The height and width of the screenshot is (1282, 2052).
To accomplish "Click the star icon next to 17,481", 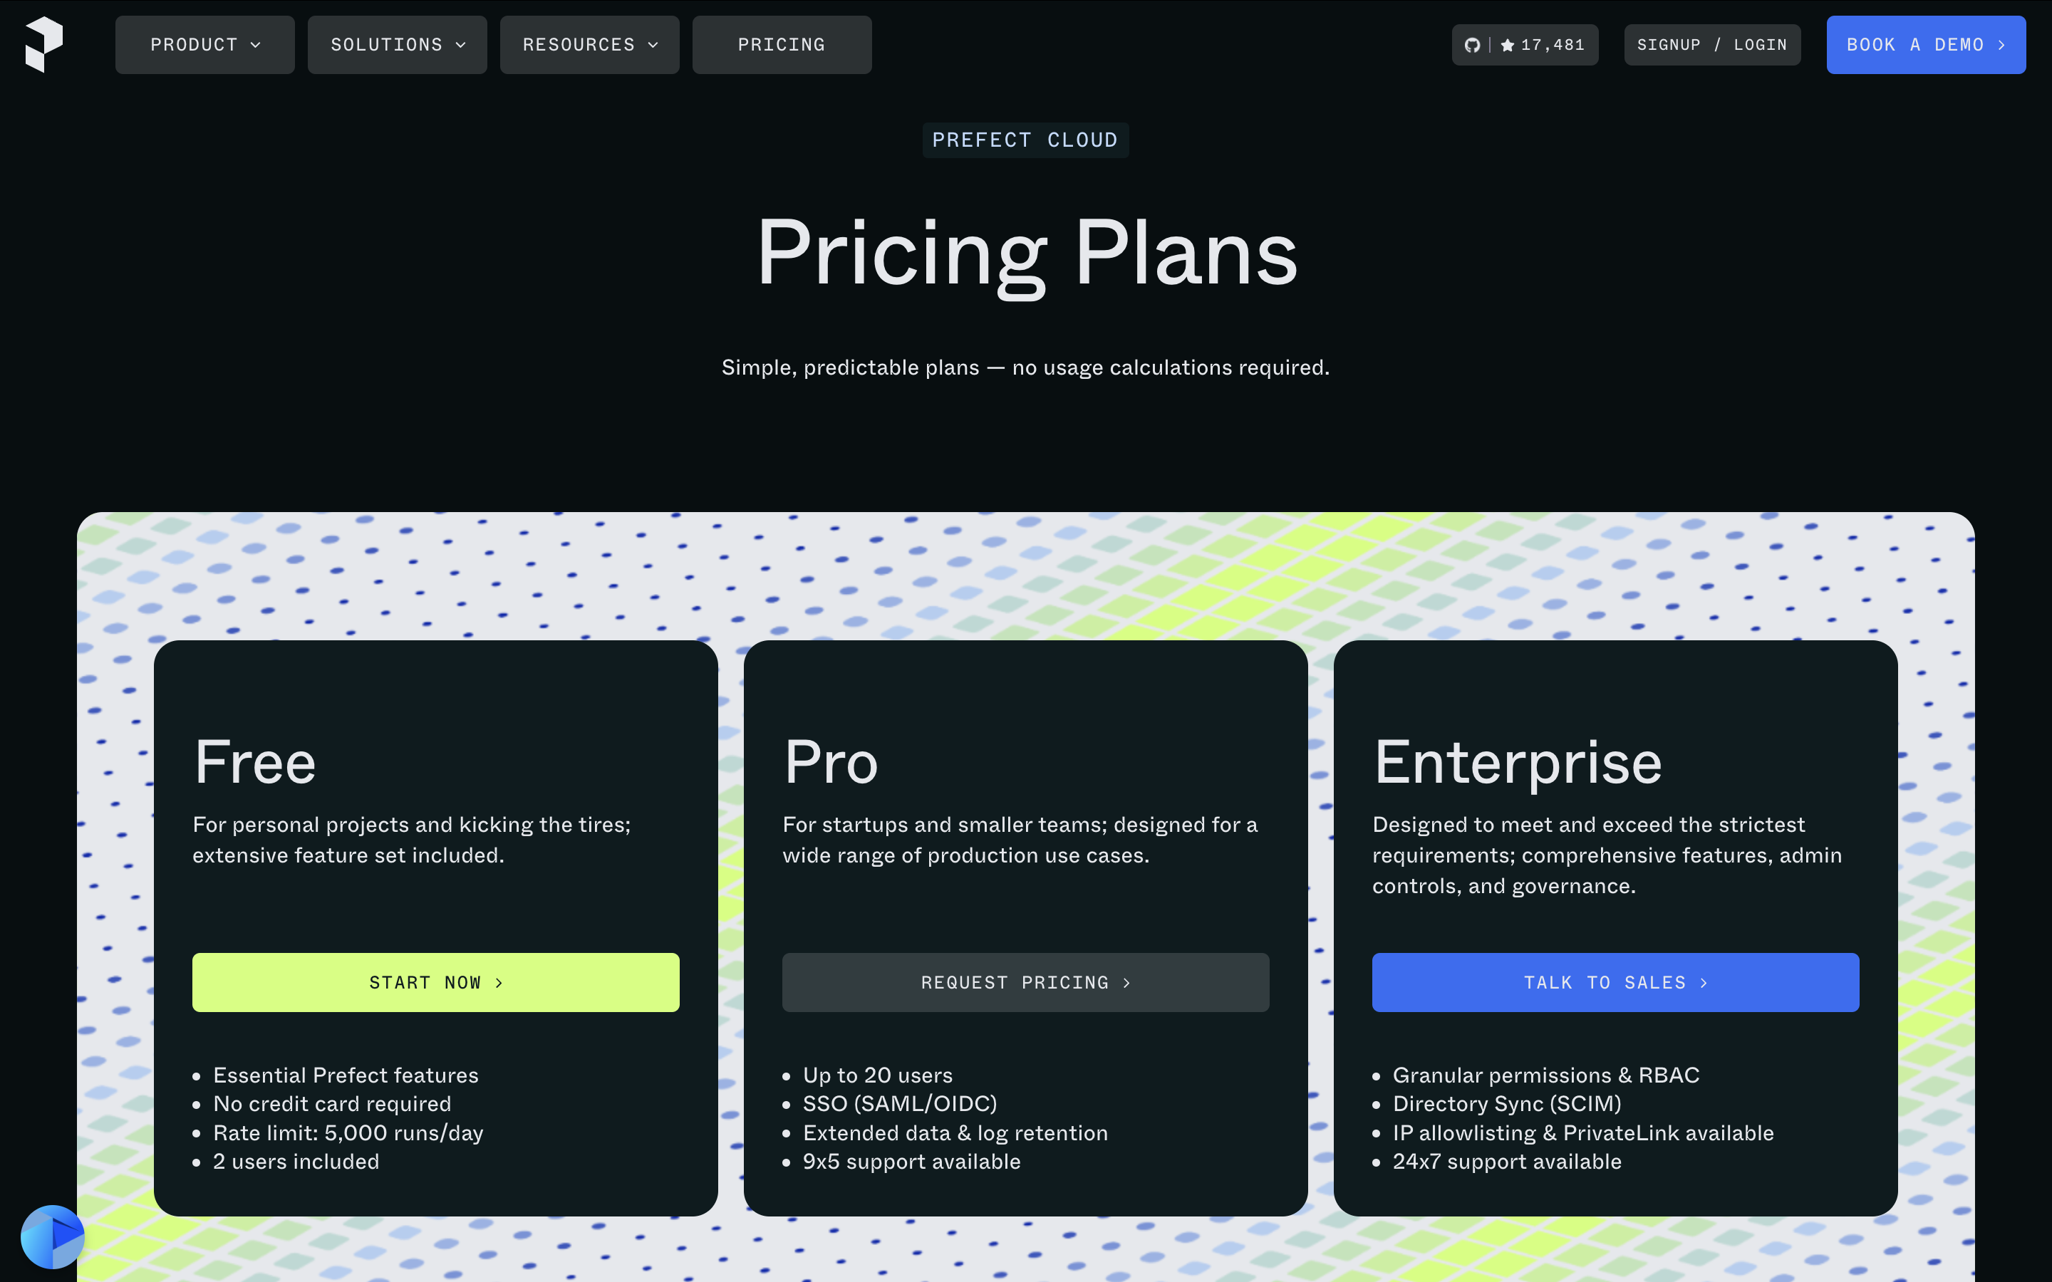I will tap(1508, 44).
